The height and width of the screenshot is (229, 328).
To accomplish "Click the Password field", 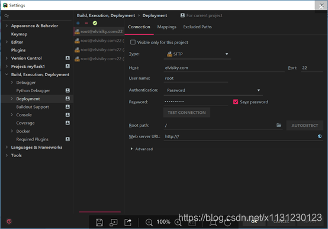I will tap(196, 102).
